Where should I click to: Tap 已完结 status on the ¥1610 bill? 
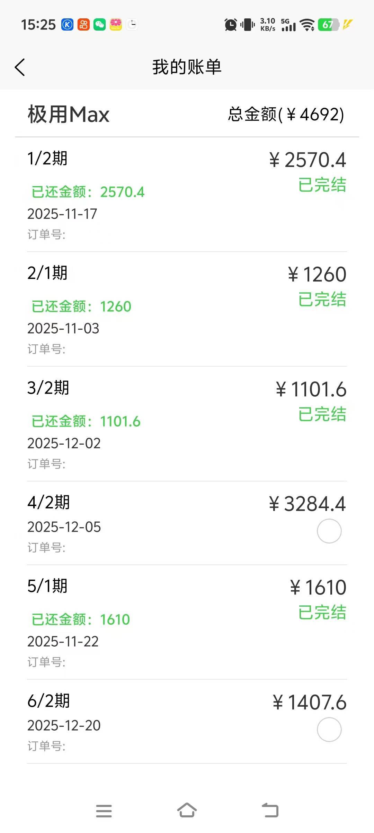click(x=322, y=612)
